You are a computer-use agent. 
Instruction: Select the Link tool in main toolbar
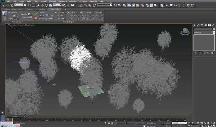click(3, 5)
